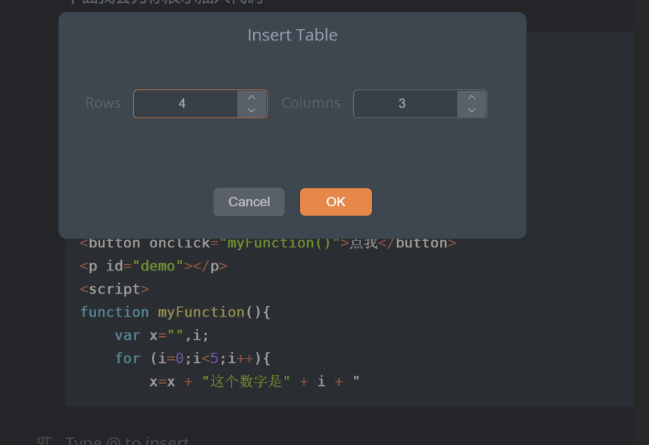
Task: Click the Columns label
Action: click(311, 103)
